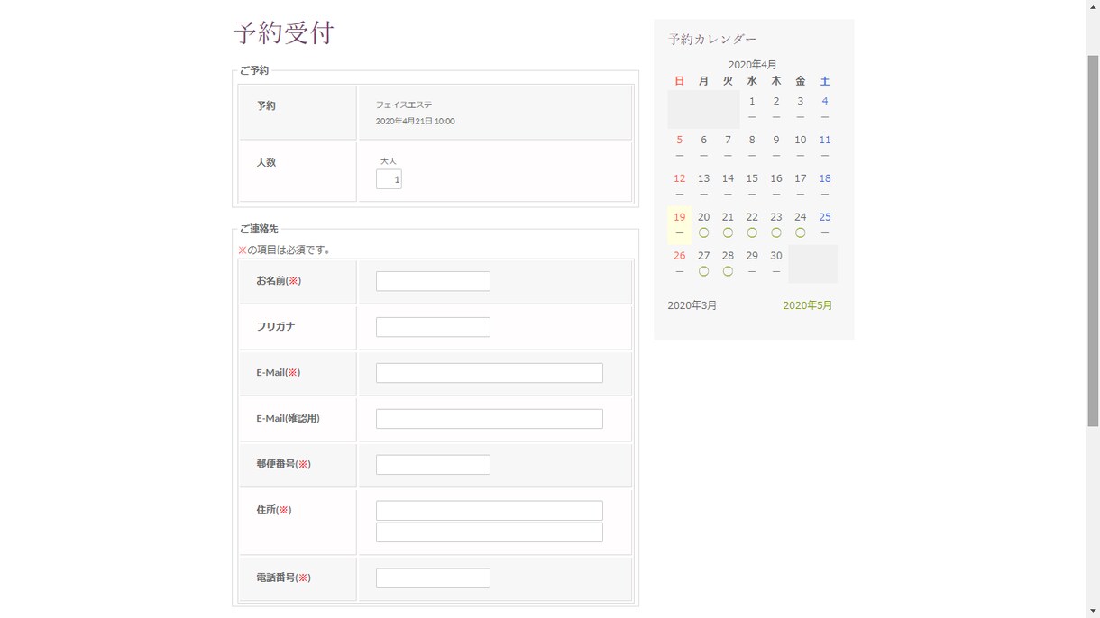Select the availability circle under April 23
1100x618 pixels.
776,232
